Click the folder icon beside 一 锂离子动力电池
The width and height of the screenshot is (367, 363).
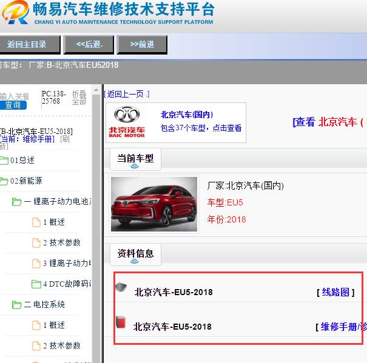[16, 202]
